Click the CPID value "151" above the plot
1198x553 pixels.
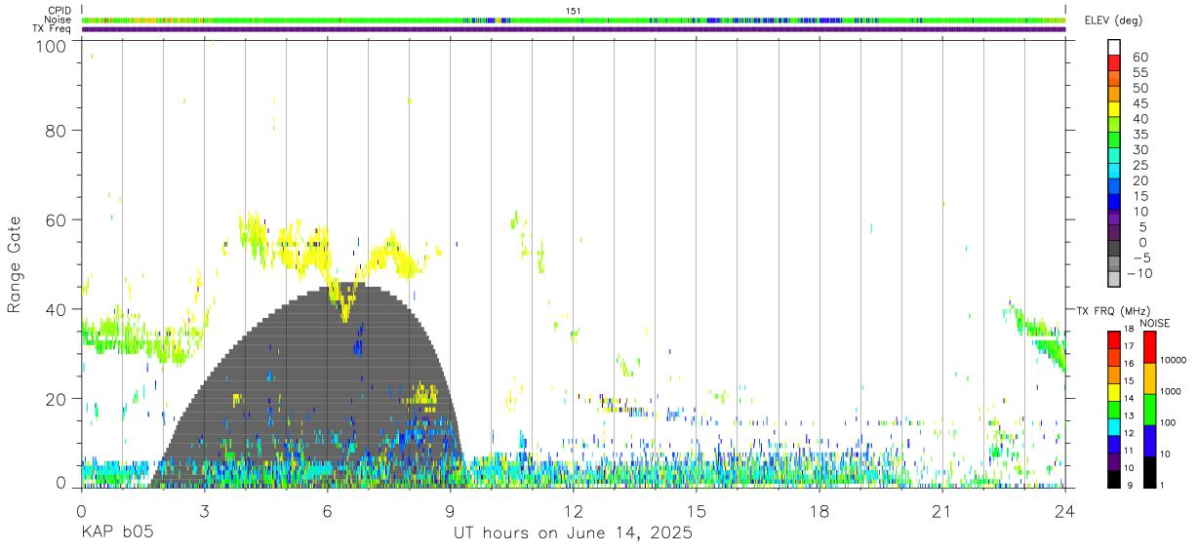pyautogui.click(x=574, y=11)
